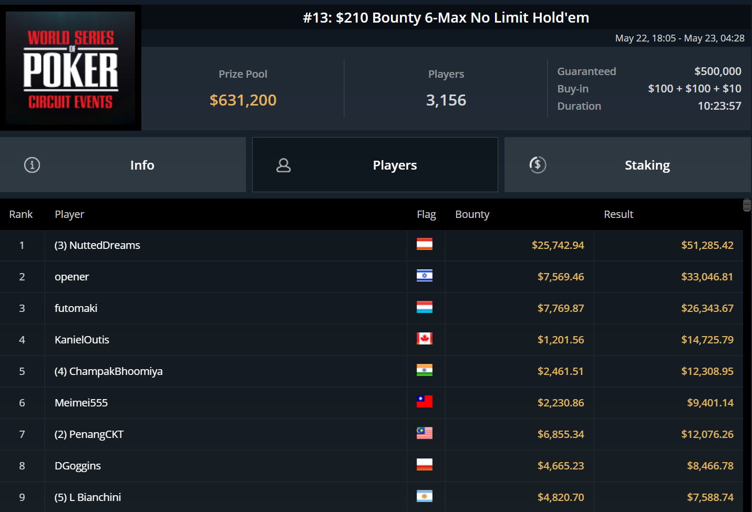Click the Canada flag next to KanielOutis

click(x=425, y=339)
